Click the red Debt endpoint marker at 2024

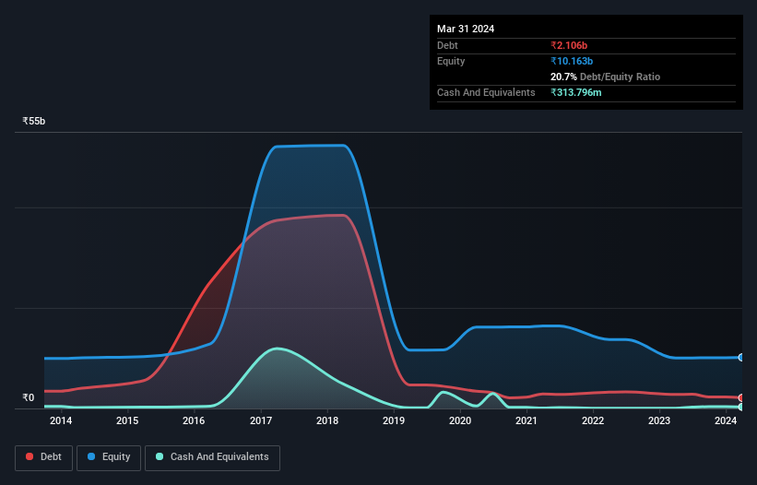coord(741,398)
